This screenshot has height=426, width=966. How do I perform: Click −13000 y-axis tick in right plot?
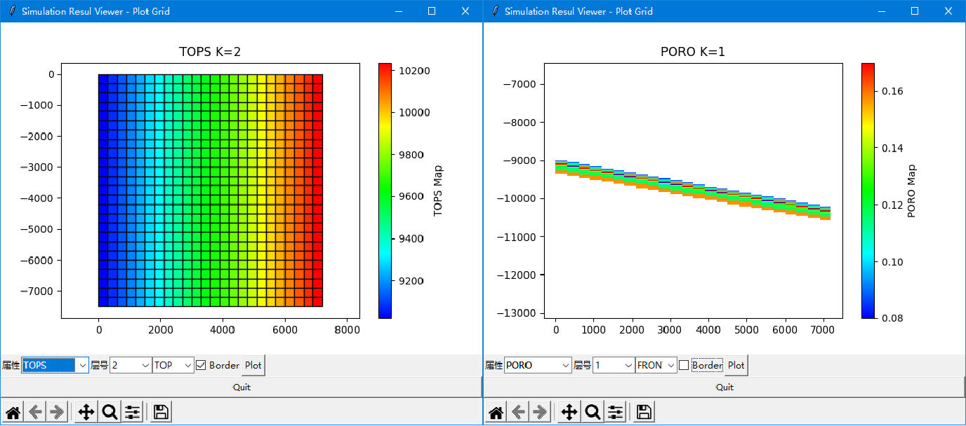tap(516, 312)
